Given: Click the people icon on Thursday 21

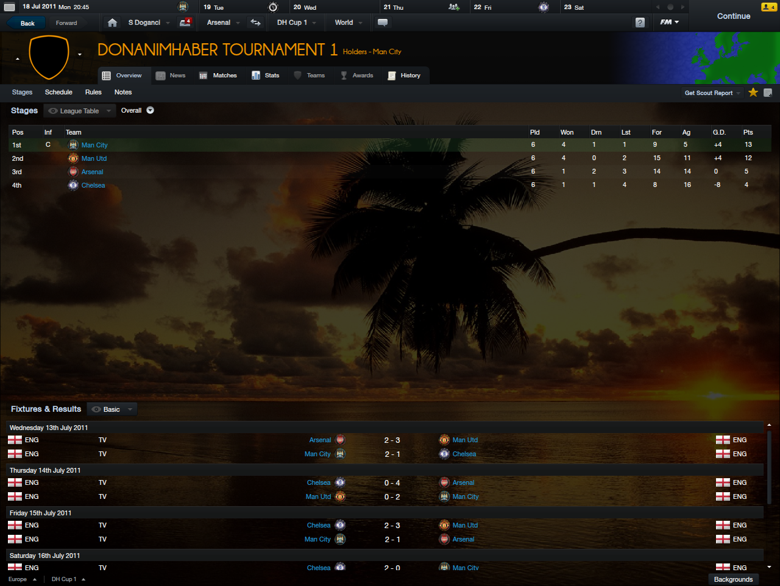Looking at the screenshot, I should pos(453,7).
